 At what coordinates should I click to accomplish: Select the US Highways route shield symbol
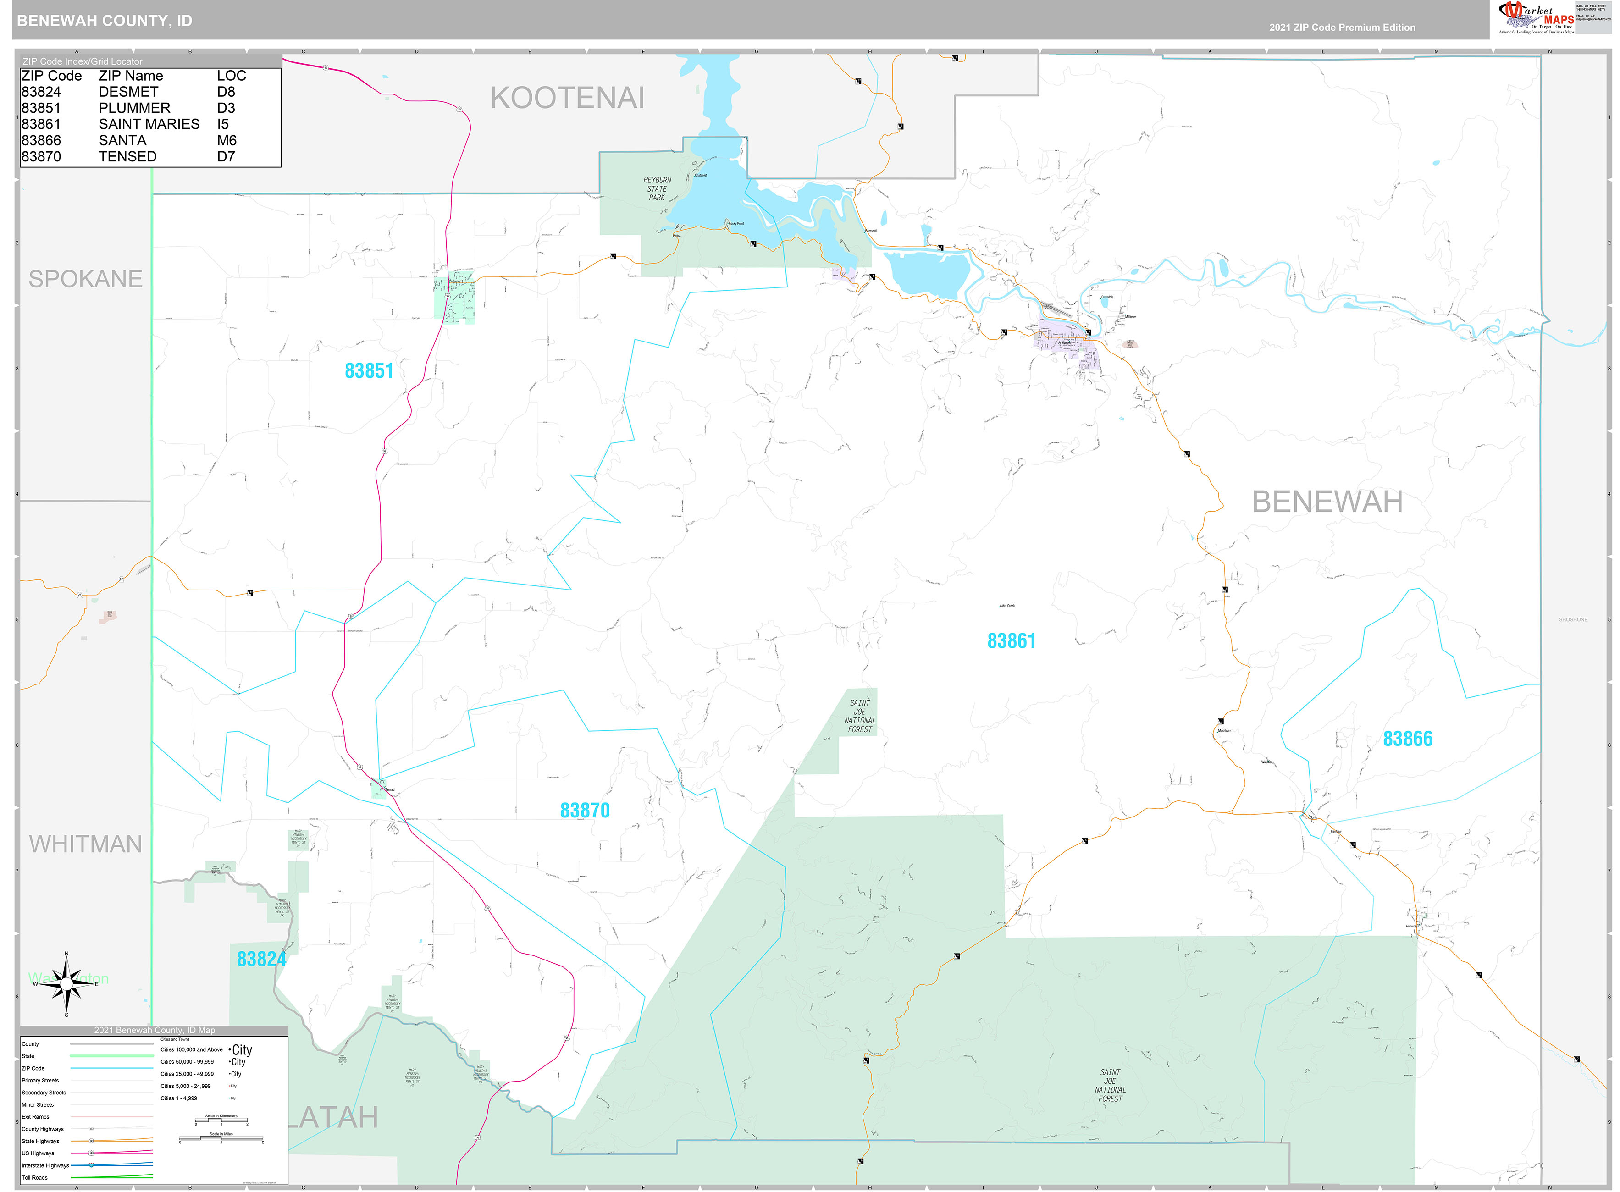tap(91, 1153)
